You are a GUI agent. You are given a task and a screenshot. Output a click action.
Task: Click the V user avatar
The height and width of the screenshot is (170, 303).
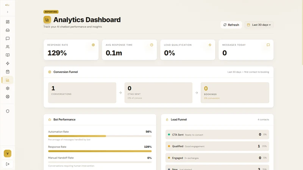[8, 154]
